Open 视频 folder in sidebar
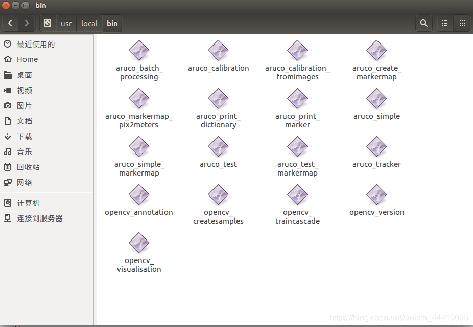 [47, 90]
